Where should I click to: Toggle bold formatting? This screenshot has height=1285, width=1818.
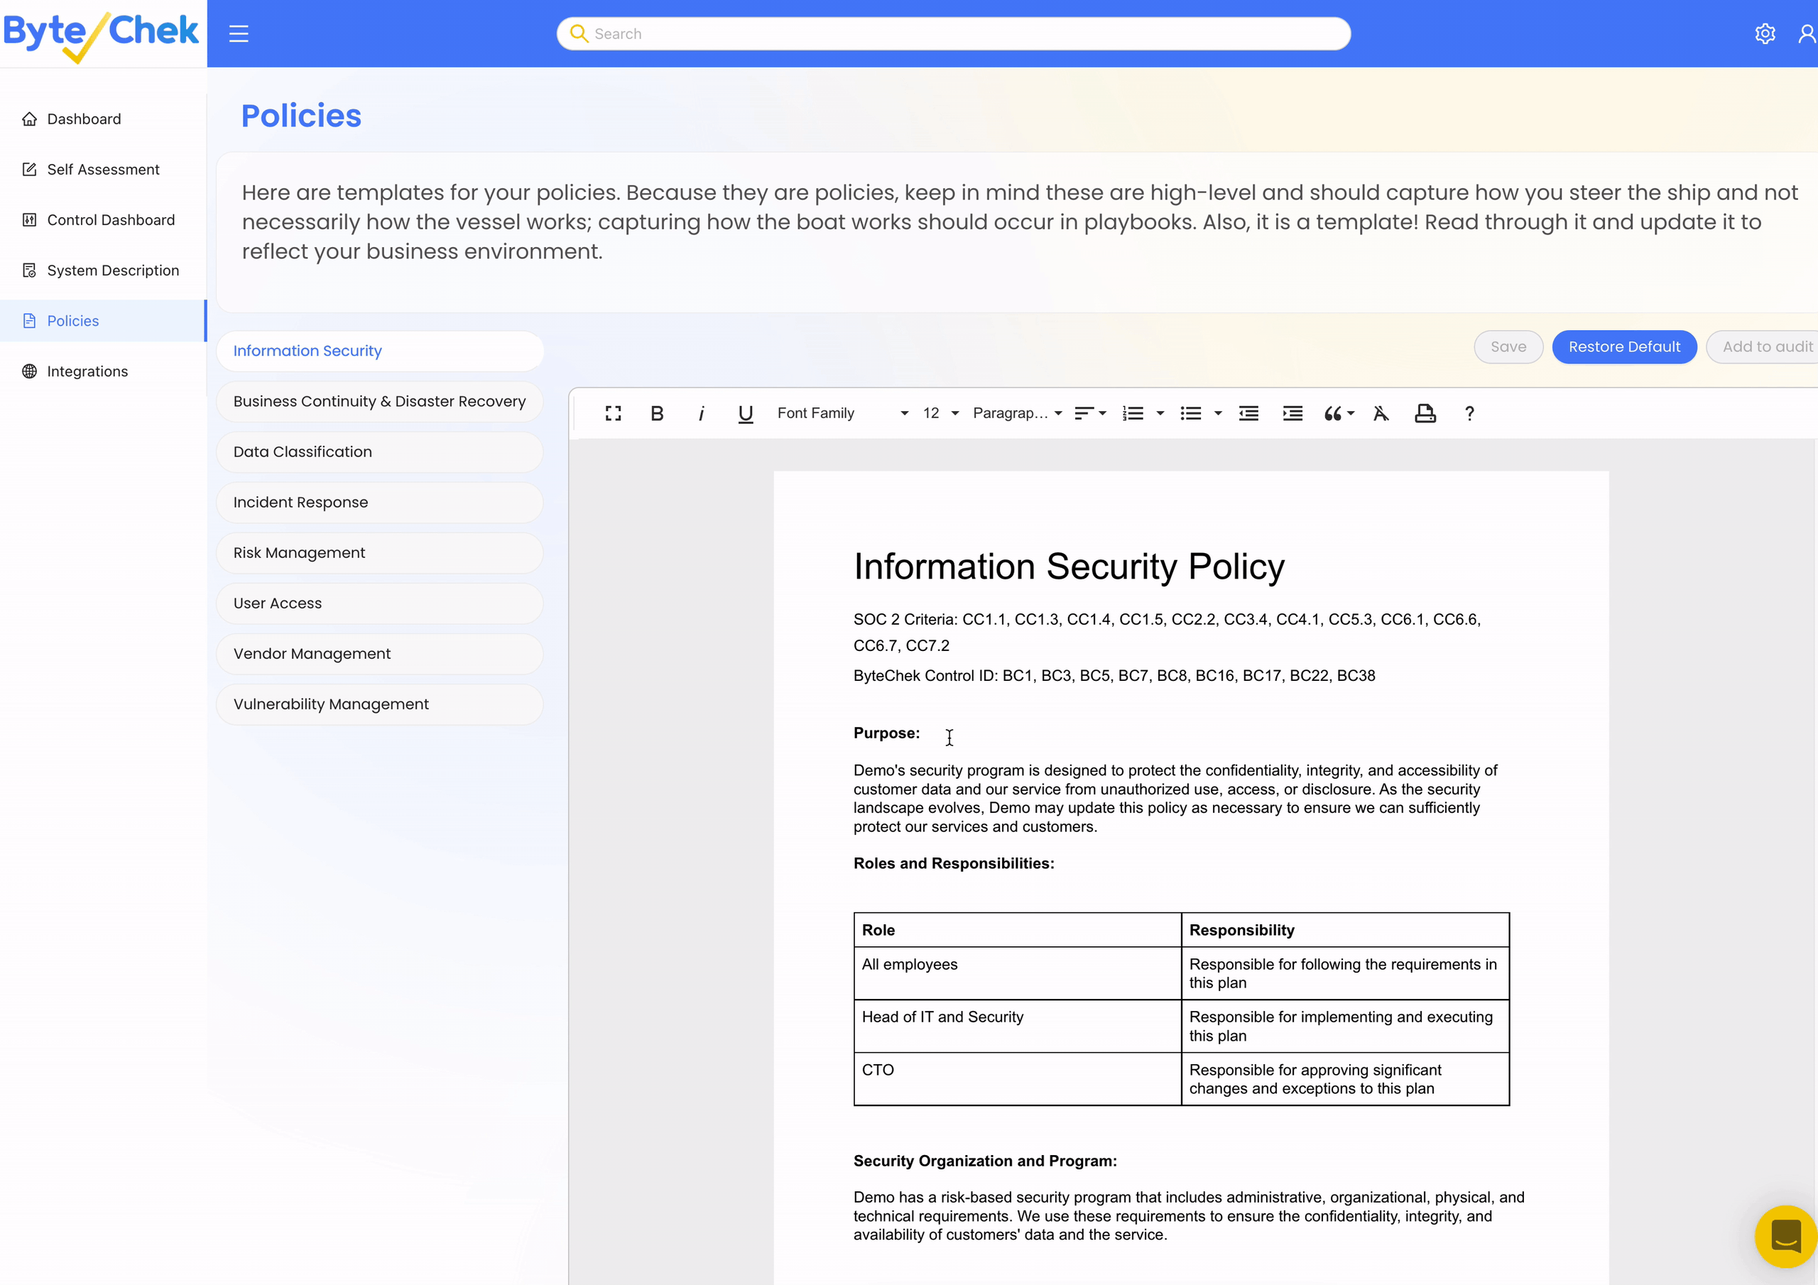coord(656,413)
